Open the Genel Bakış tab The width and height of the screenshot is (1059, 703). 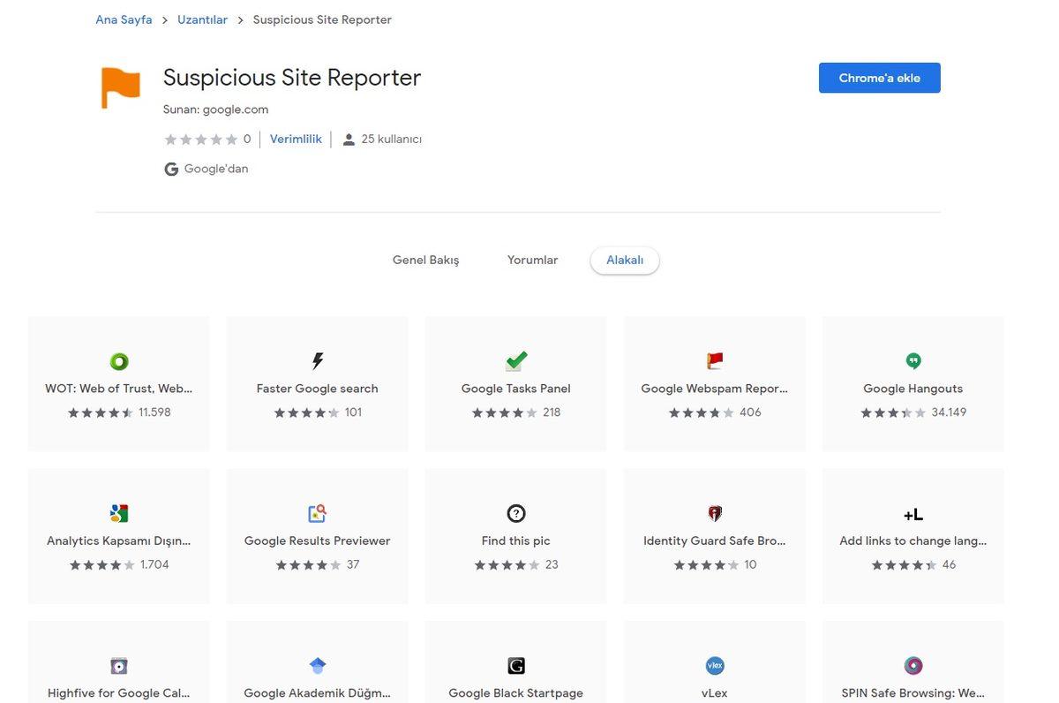point(425,260)
